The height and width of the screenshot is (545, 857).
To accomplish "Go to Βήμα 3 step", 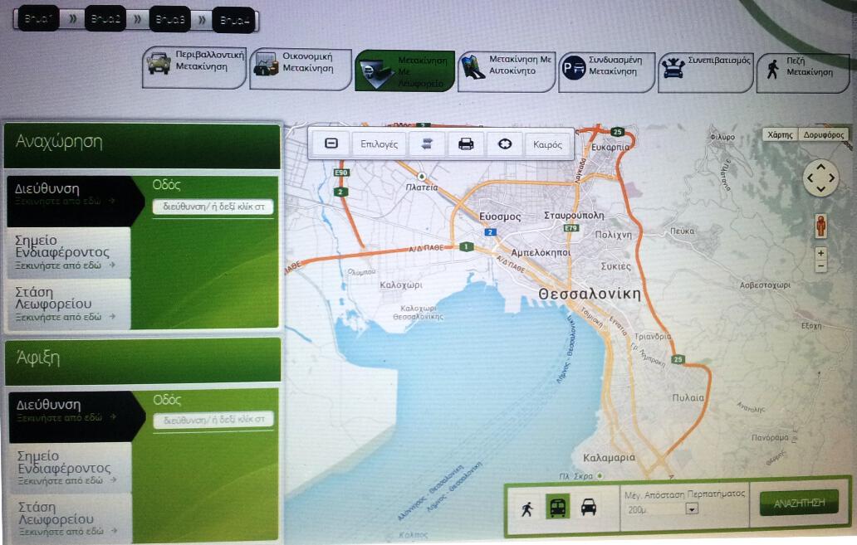I will (x=169, y=20).
